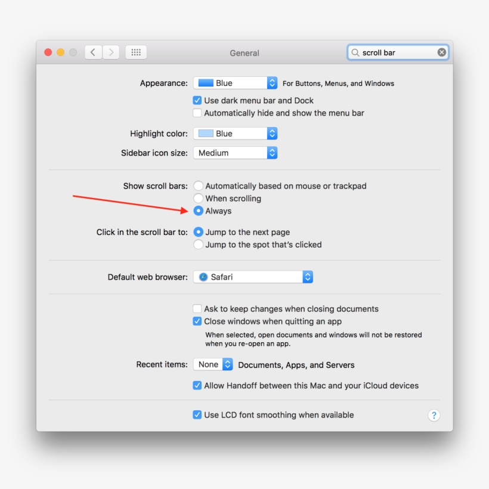Click the back navigation arrow

click(x=93, y=52)
